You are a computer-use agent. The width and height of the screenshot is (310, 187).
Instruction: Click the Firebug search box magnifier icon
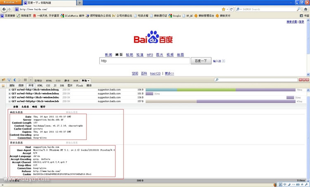217,80
